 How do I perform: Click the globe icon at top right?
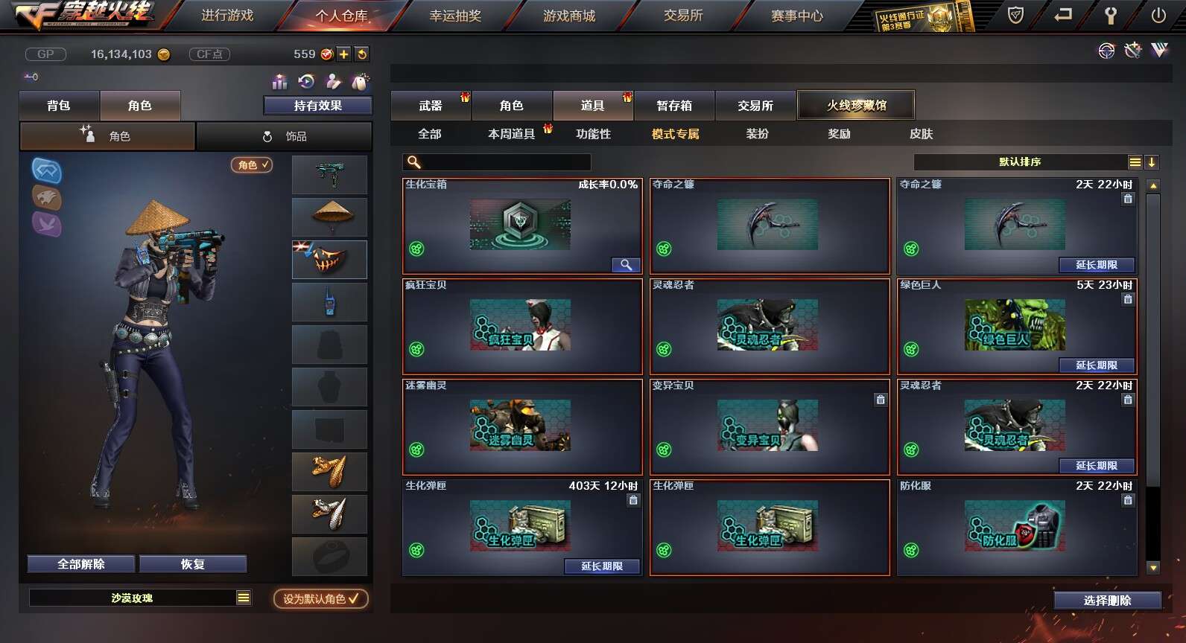[1106, 51]
